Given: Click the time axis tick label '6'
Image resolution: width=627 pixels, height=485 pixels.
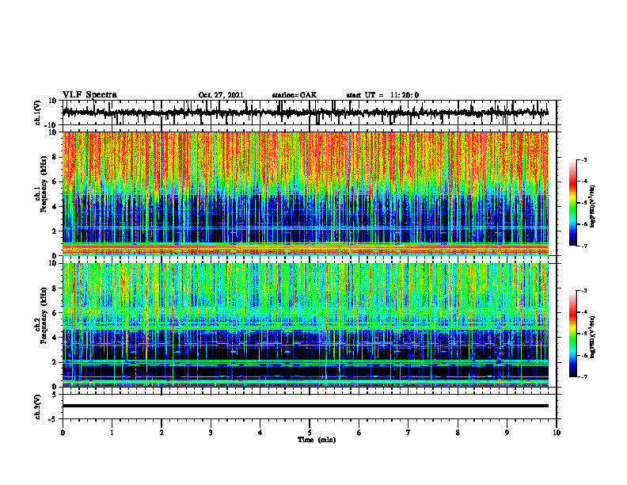Looking at the screenshot, I should [359, 433].
